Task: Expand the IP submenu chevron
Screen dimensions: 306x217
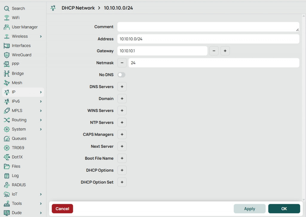Action: (x=41, y=92)
